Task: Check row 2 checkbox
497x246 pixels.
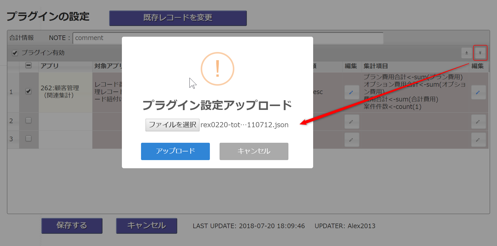Action: pos(29,120)
